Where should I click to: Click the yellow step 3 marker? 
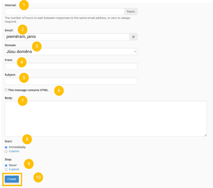point(37,46)
